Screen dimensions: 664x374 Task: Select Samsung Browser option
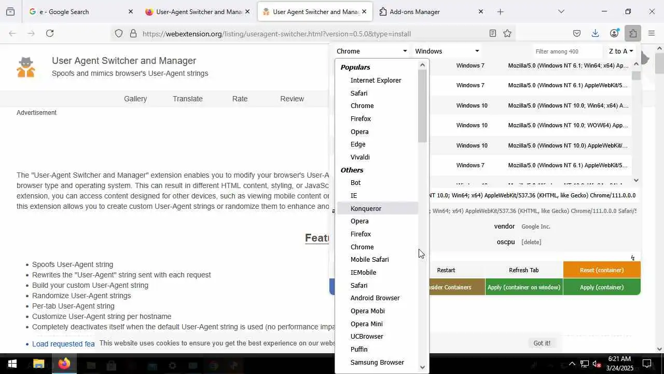377,362
